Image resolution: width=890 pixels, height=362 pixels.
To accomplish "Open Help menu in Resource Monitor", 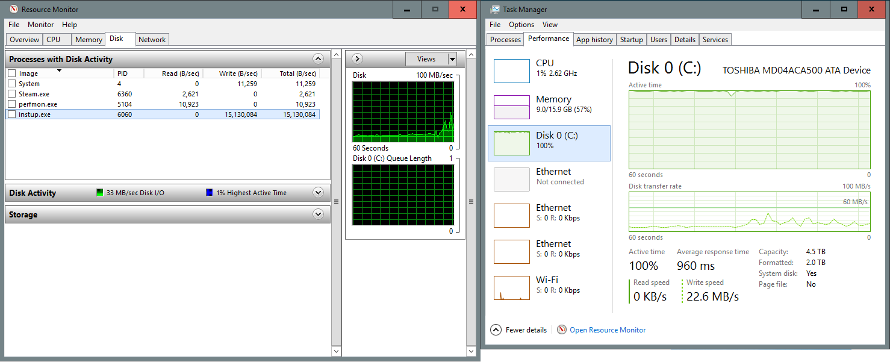I will tap(69, 25).
